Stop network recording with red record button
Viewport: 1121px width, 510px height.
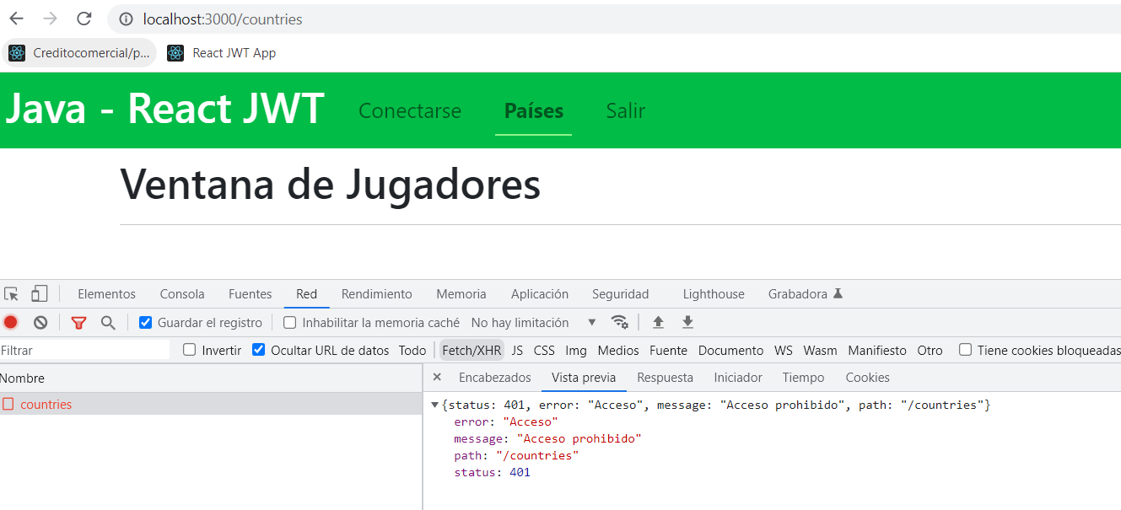(11, 322)
